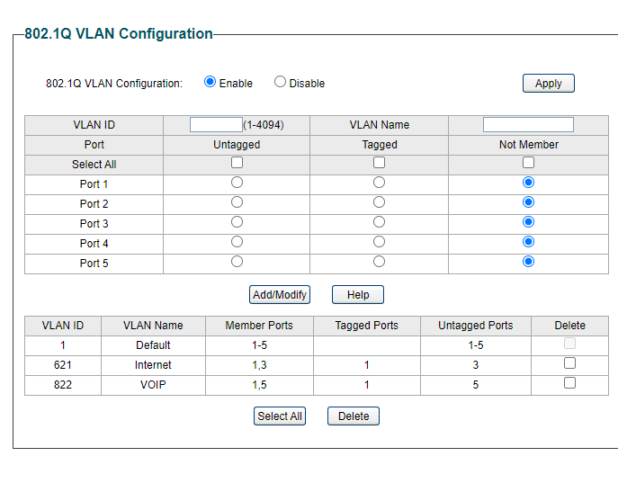Select the Disable radio button
The image size is (618, 492).
point(281,82)
